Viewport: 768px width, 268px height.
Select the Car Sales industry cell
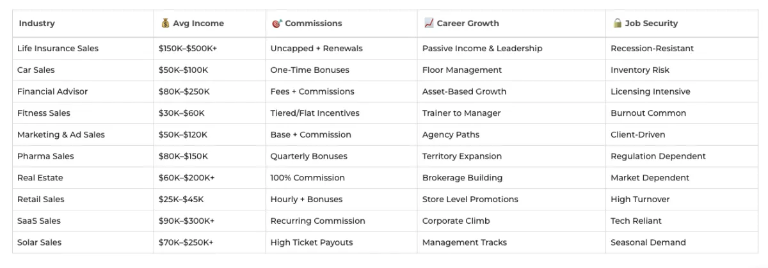coord(36,70)
